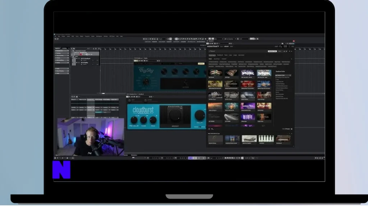
Task: Click the Cloudburst Ensemble Amount knob
Action: [175, 116]
